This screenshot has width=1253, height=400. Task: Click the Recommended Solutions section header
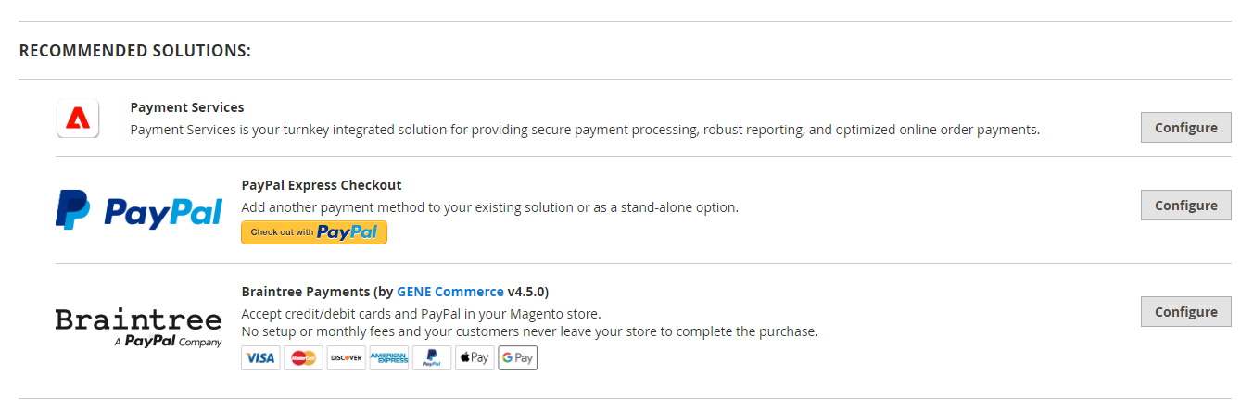(x=135, y=51)
